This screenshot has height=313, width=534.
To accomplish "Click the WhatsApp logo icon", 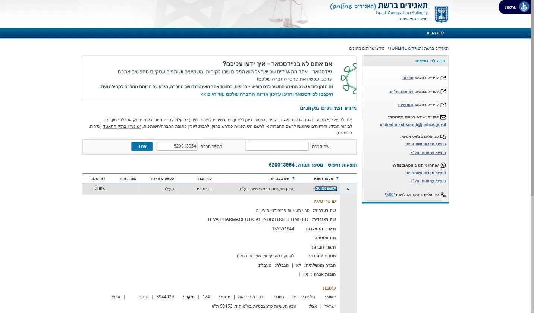I will tap(443, 165).
